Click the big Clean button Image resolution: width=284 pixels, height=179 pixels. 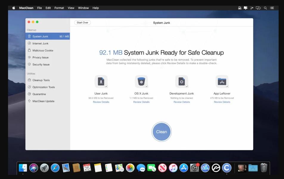[x=162, y=132]
